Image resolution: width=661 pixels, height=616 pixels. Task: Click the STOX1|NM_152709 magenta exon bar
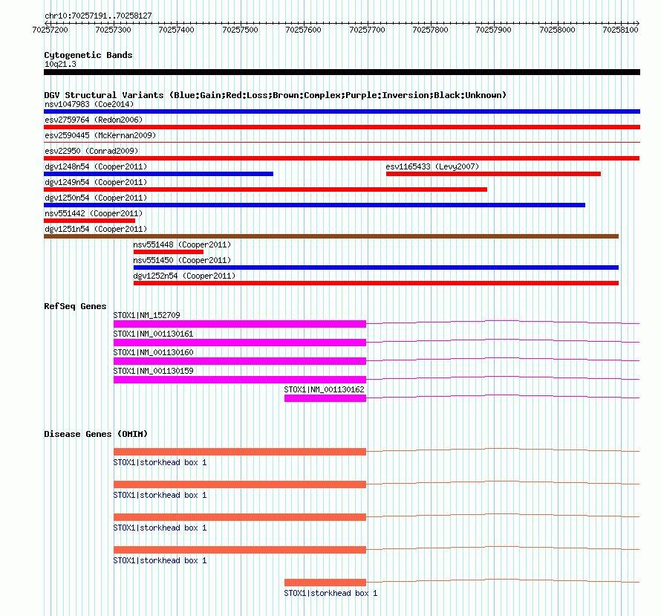(240, 324)
